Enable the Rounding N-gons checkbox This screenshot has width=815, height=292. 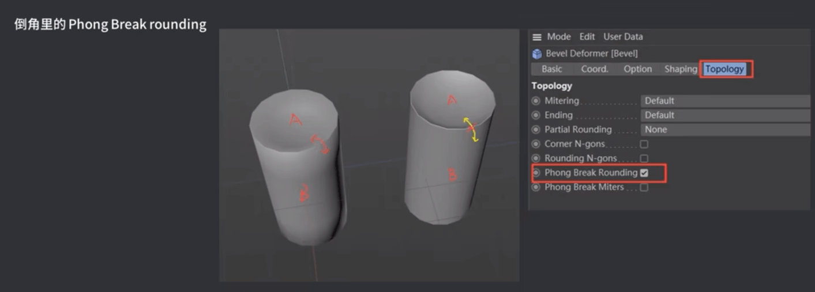(x=644, y=158)
